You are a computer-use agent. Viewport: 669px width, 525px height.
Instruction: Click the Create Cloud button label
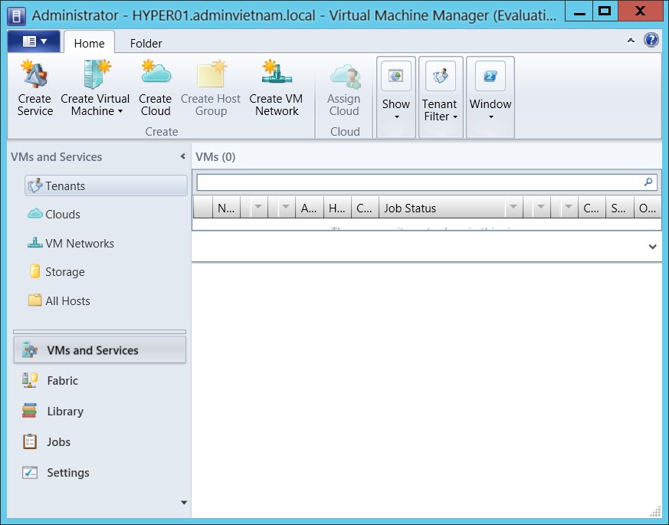[x=156, y=104]
